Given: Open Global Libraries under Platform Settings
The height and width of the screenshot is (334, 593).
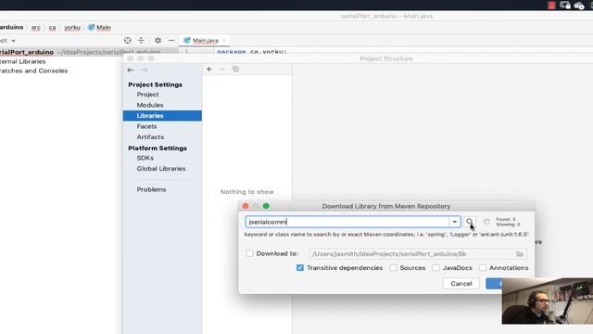Looking at the screenshot, I should (161, 169).
